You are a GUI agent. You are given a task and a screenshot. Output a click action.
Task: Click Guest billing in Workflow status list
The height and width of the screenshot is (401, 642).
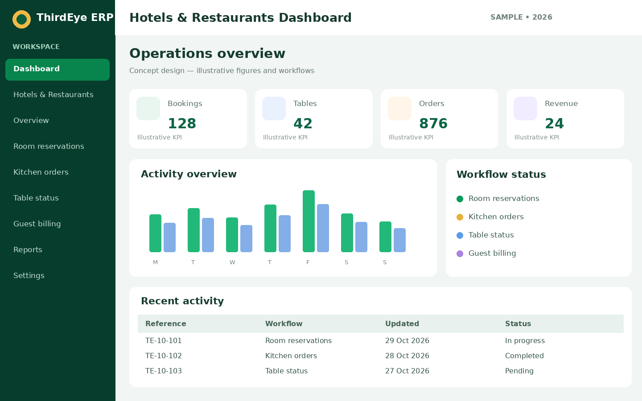[492, 254]
